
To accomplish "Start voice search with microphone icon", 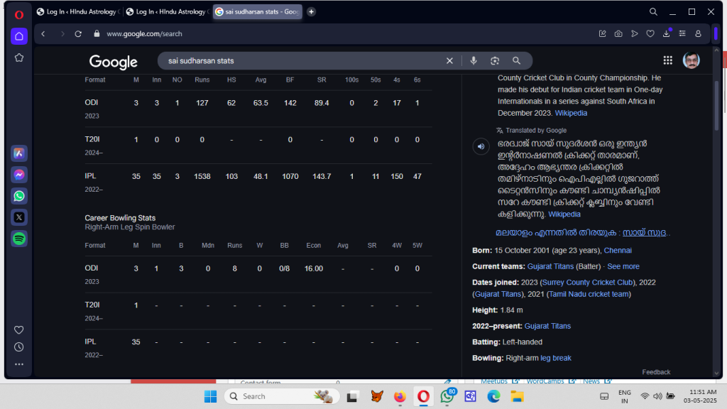I will click(474, 61).
